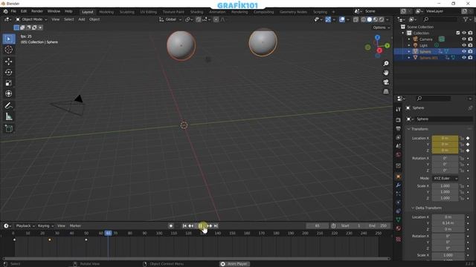Screen dimensions: 476x267
Task: Pause the animation playback
Action: pos(200,225)
